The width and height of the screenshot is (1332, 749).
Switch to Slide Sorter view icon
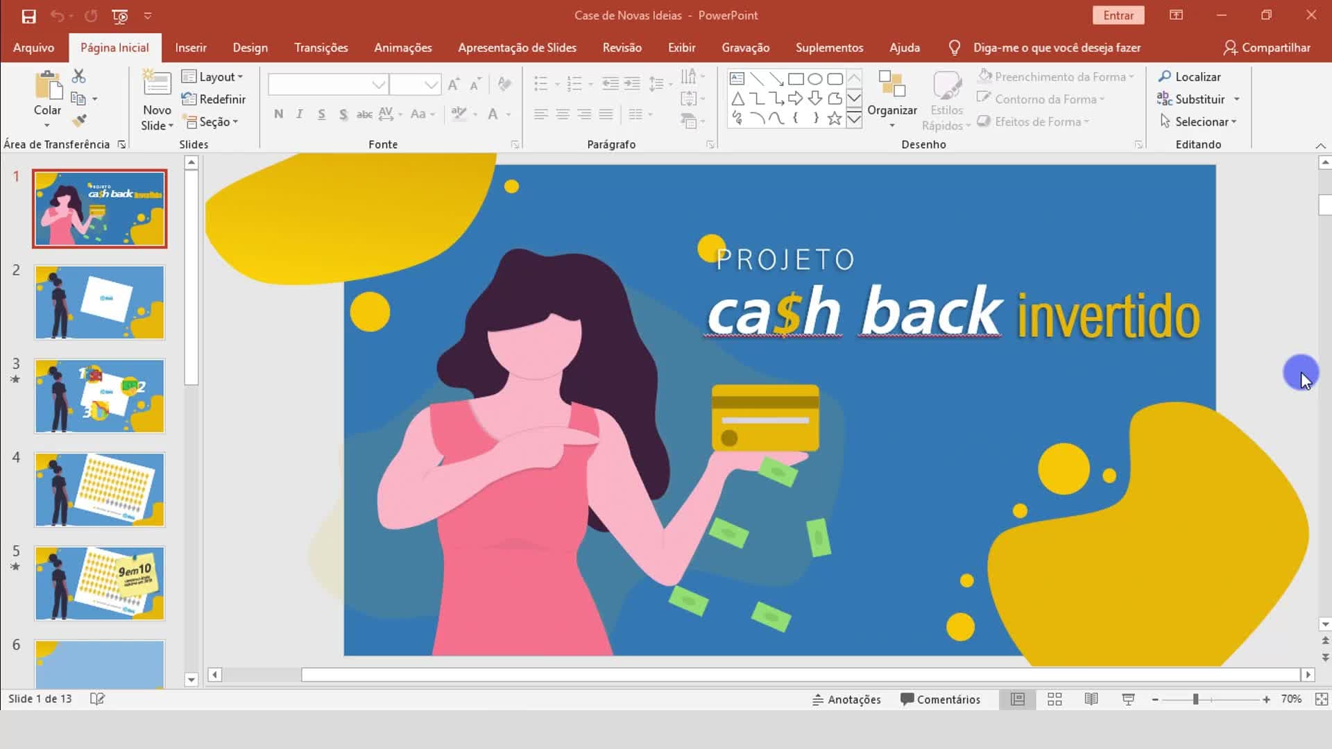click(x=1054, y=699)
